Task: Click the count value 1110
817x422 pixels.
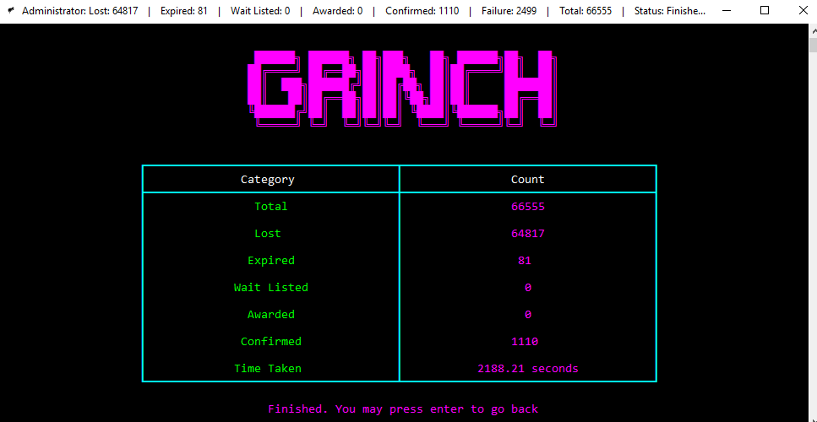Action: (525, 342)
